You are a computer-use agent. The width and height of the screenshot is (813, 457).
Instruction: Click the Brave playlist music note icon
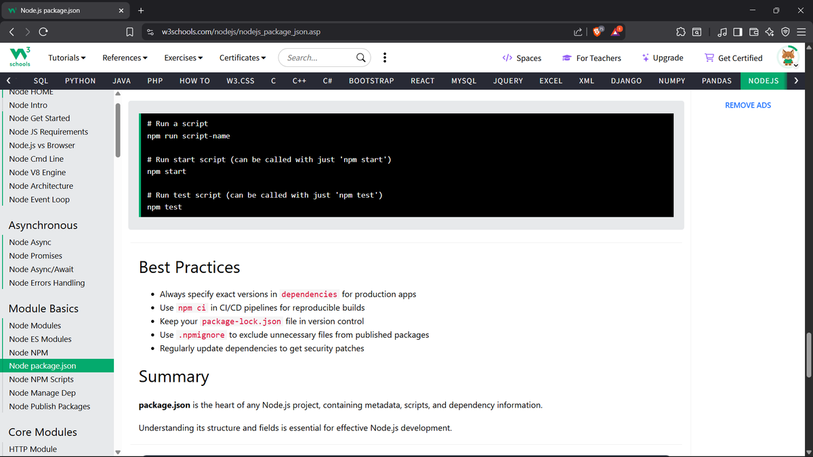(723, 32)
